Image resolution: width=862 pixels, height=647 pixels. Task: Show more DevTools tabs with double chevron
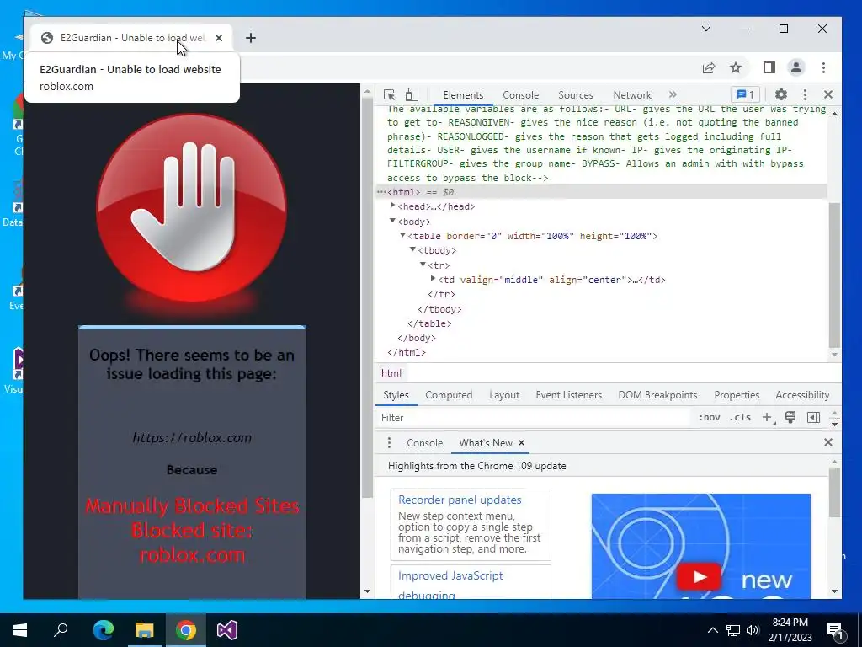tap(673, 94)
